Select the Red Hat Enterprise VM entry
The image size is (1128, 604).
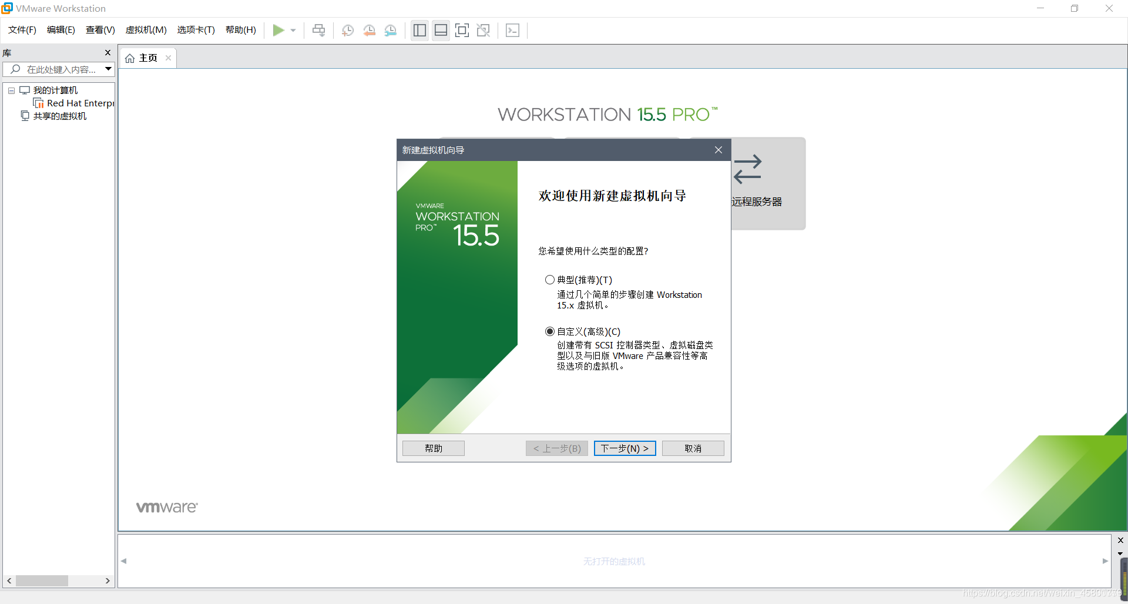pyautogui.click(x=80, y=103)
